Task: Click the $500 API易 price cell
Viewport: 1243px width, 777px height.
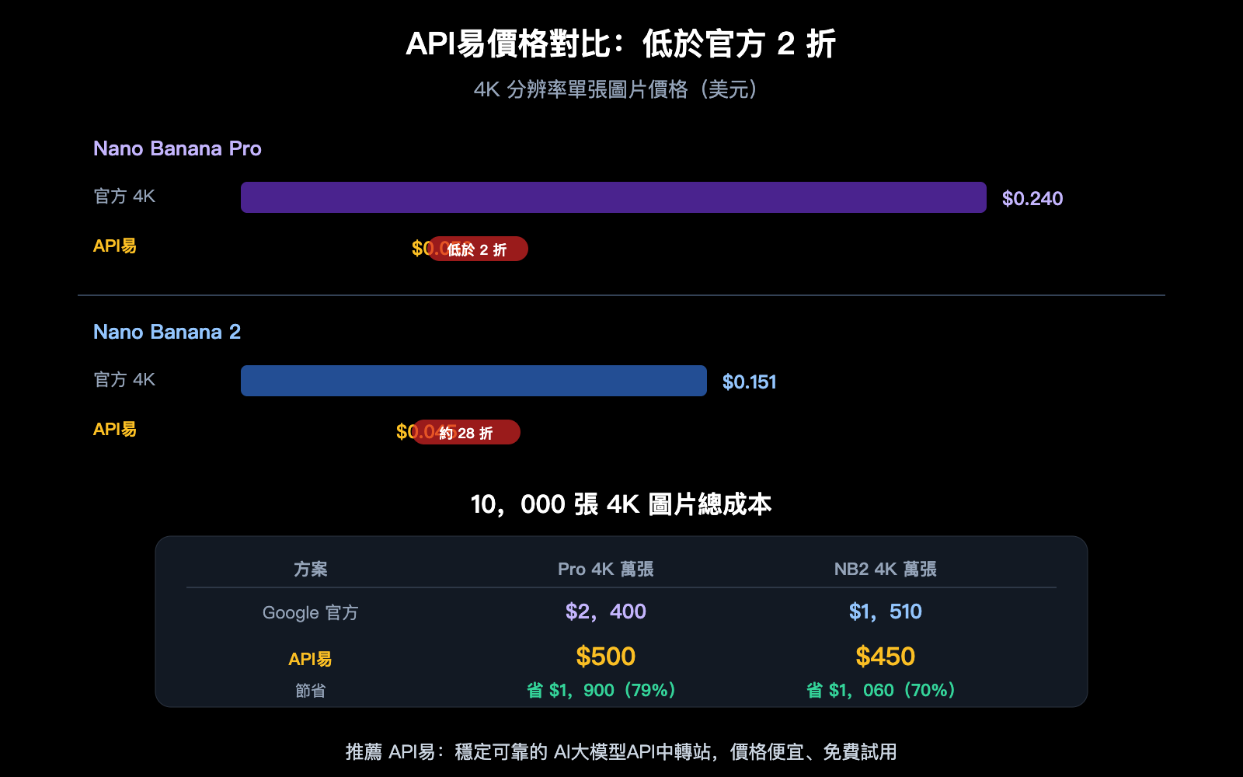Action: tap(607, 656)
